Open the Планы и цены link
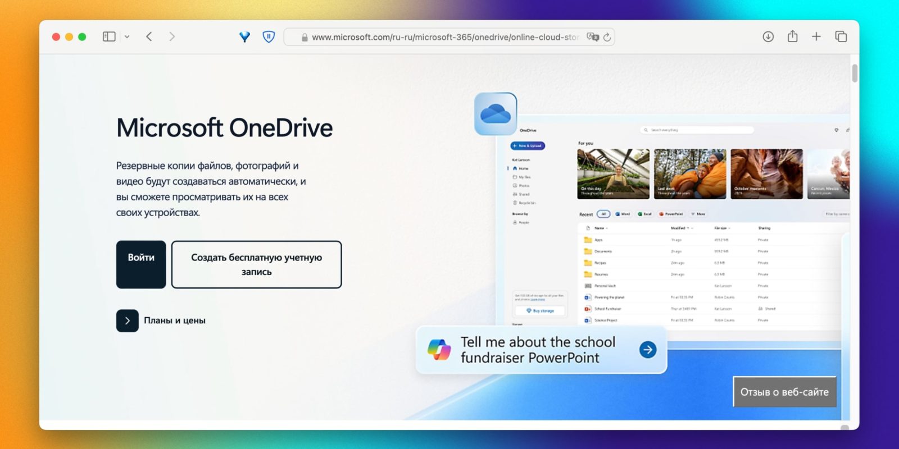This screenshot has width=899, height=449. pyautogui.click(x=175, y=320)
